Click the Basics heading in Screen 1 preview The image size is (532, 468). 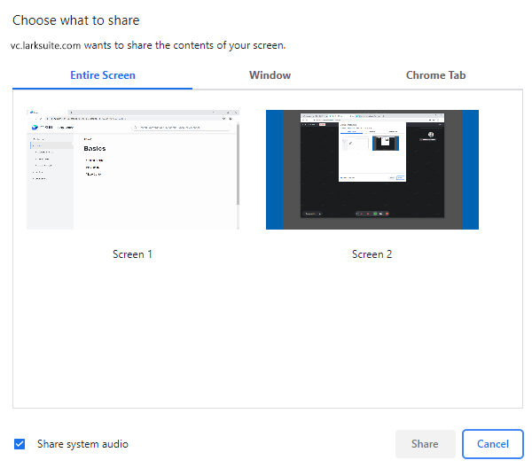pyautogui.click(x=94, y=148)
